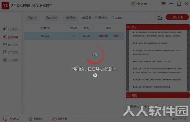Click the 添加文件夹 button
The height and width of the screenshot is (122, 190).
52,18
